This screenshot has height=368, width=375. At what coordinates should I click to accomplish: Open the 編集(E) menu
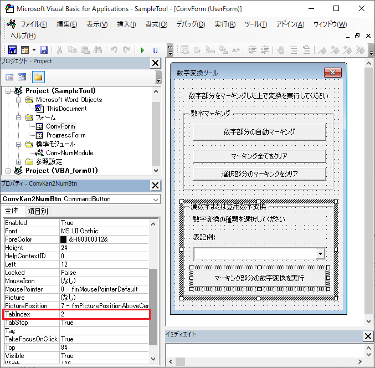66,24
